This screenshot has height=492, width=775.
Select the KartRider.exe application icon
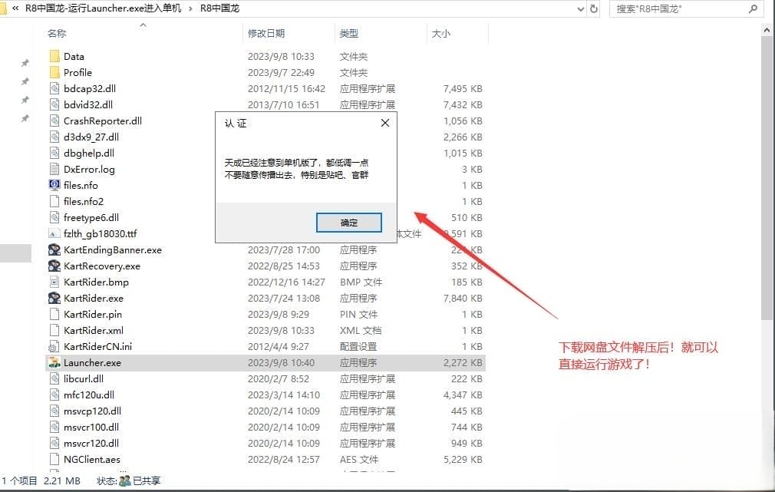54,298
